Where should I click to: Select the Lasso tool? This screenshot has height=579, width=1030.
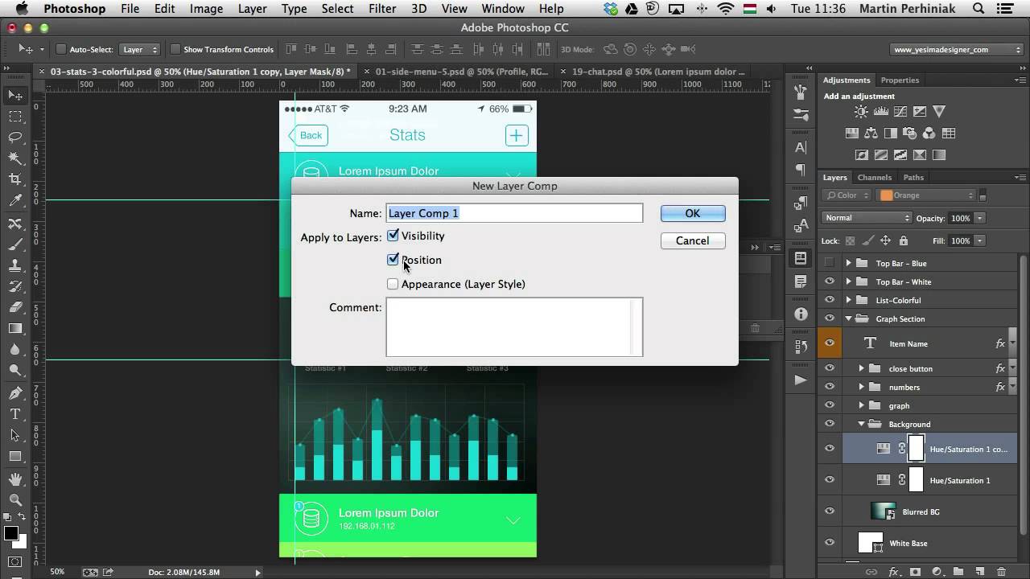point(15,138)
